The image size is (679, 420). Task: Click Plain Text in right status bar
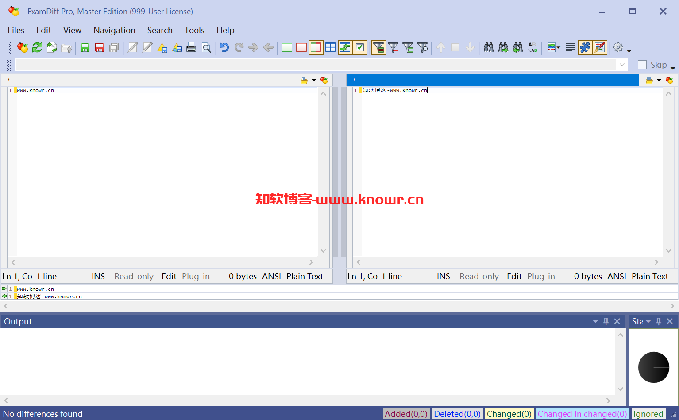650,276
